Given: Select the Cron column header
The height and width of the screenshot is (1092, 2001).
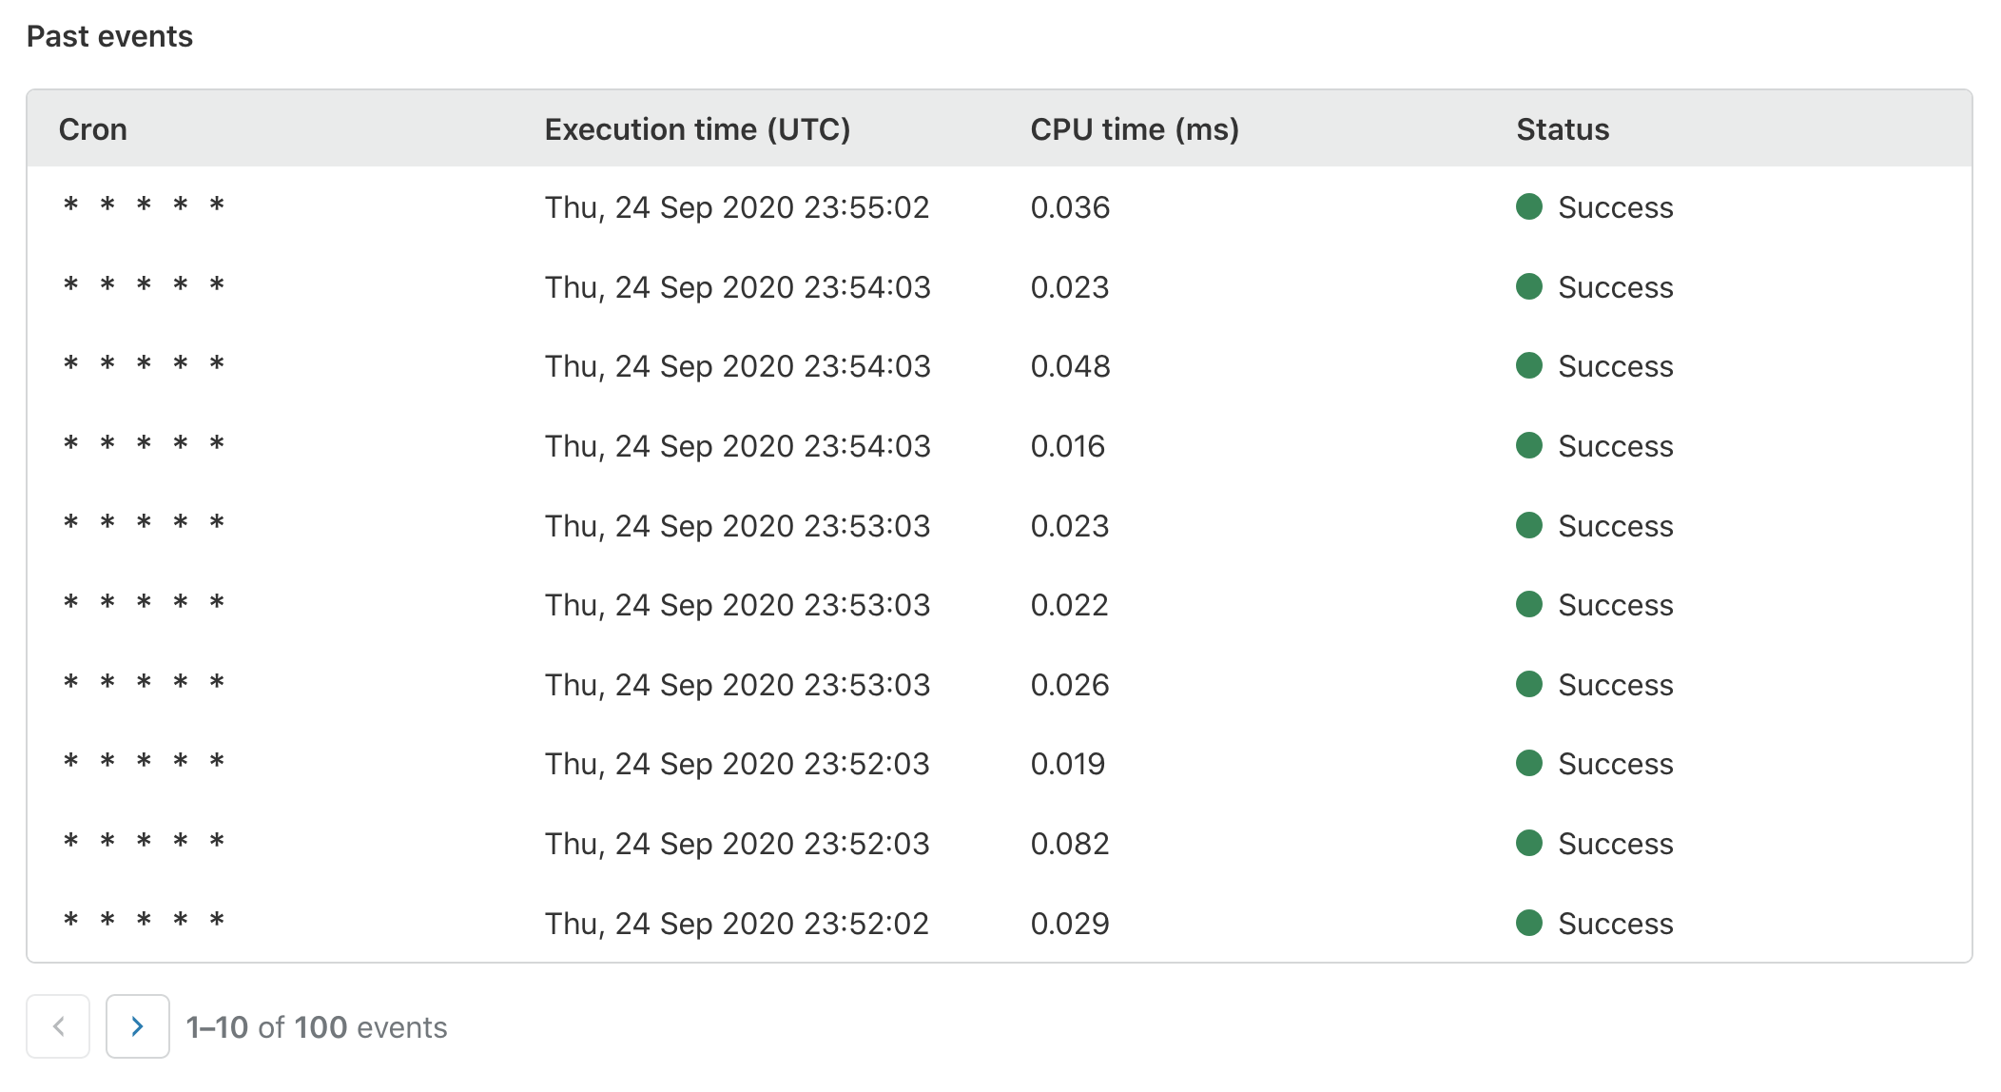Looking at the screenshot, I should click(93, 129).
